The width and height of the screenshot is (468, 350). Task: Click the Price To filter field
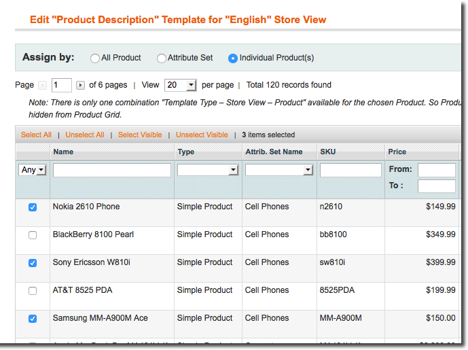click(x=437, y=186)
